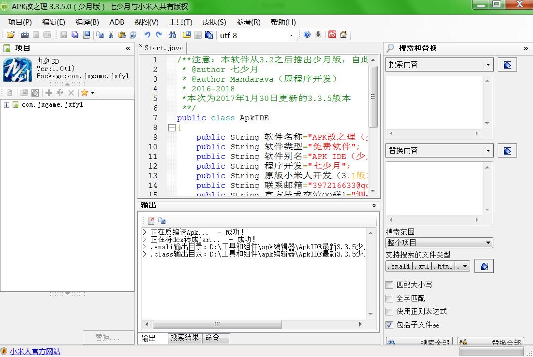The height and width of the screenshot is (357, 533).
Task: Enable the 匹配大小写 checkbox
Action: click(389, 285)
